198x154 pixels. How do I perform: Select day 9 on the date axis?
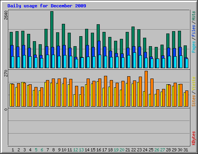(x=59, y=150)
